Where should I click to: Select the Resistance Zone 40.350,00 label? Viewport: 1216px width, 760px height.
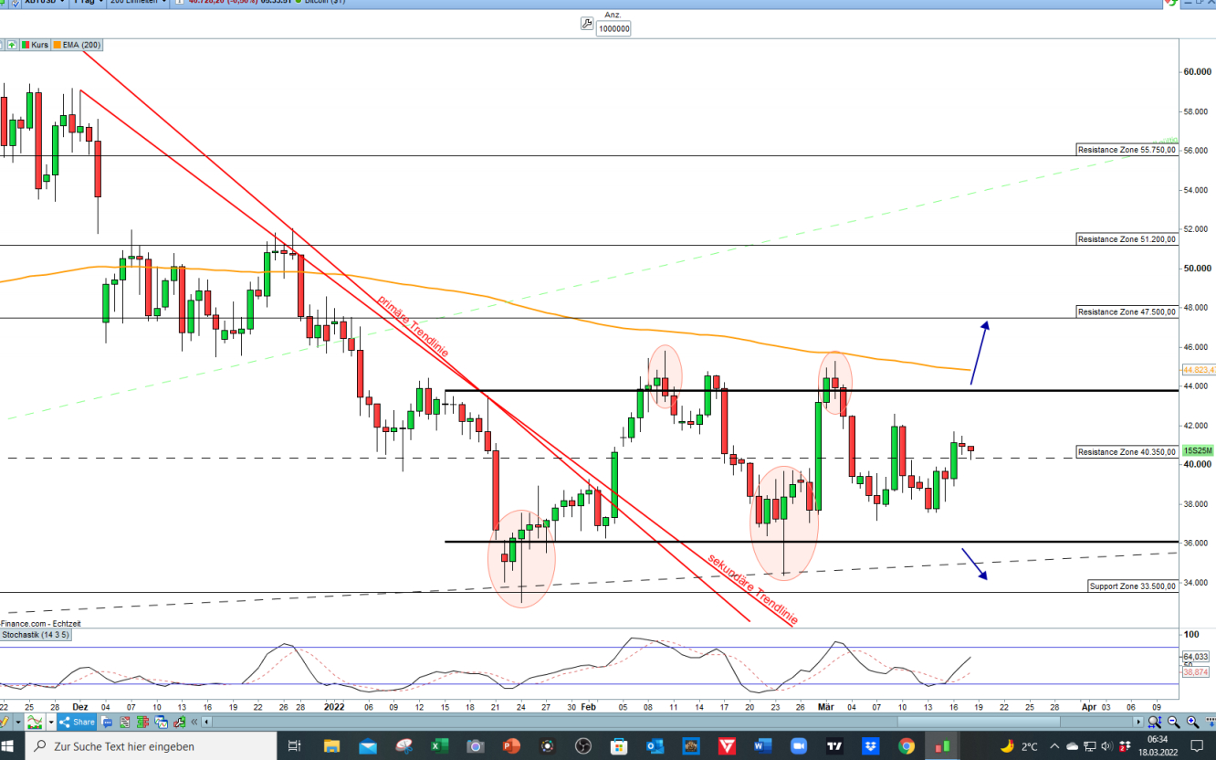pos(1127,452)
